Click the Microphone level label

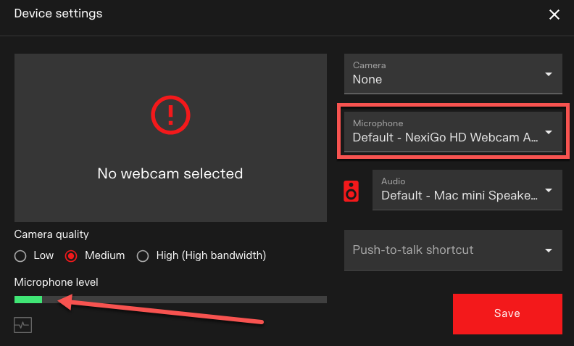click(x=56, y=282)
